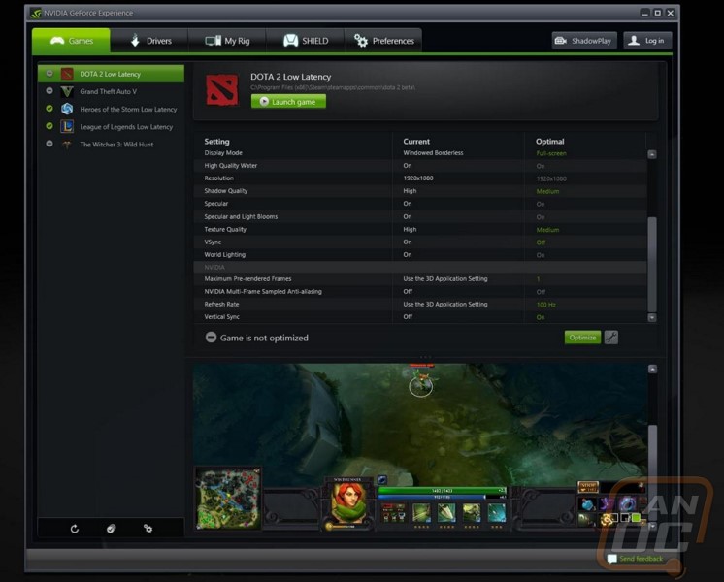This screenshot has width=724, height=582.
Task: Click the large DOTA 2 logo in header
Action: pos(222,89)
